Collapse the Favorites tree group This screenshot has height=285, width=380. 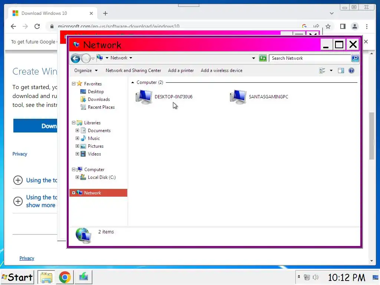(74, 83)
